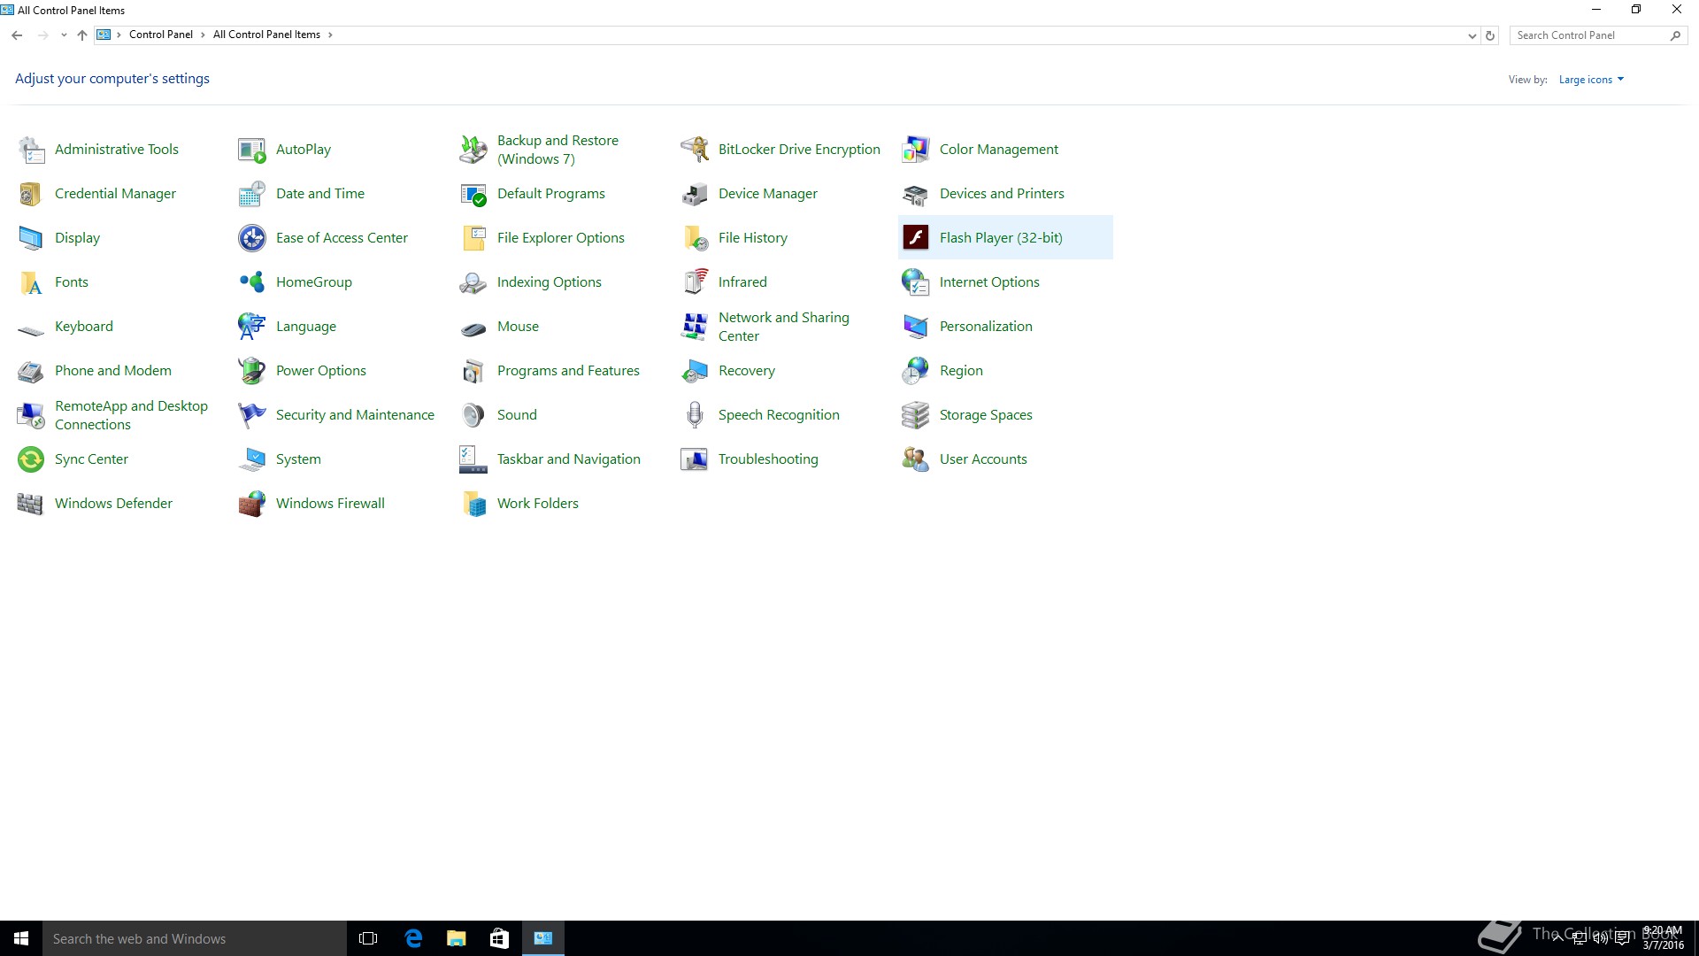The image size is (1699, 956).
Task: Open the Personalization icon
Action: pyautogui.click(x=916, y=327)
